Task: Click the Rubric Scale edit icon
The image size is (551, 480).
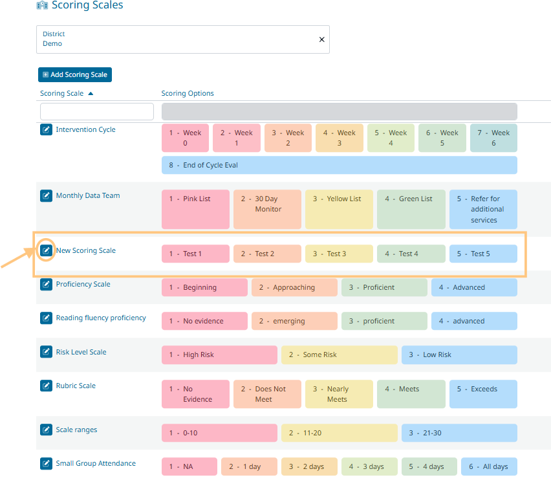Action: [x=46, y=386]
